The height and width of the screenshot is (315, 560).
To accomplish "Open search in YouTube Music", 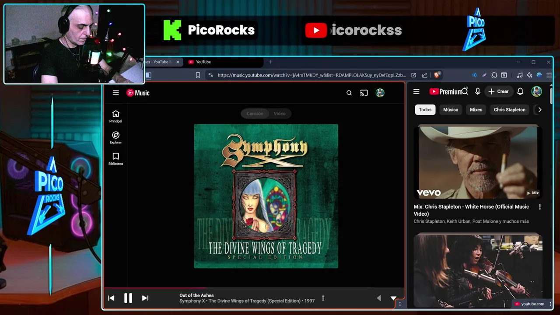I will coord(349,93).
